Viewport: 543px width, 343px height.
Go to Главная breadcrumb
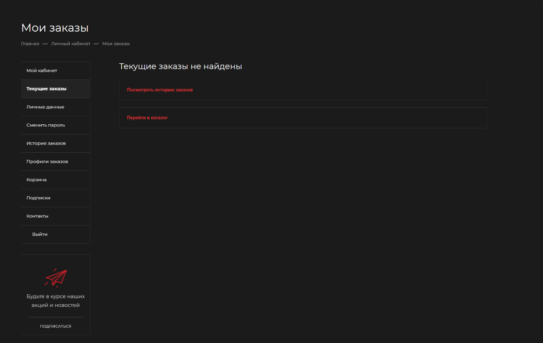click(30, 44)
